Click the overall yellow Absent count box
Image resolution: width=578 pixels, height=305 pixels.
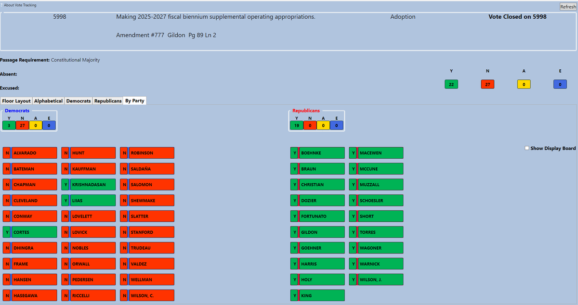(524, 84)
